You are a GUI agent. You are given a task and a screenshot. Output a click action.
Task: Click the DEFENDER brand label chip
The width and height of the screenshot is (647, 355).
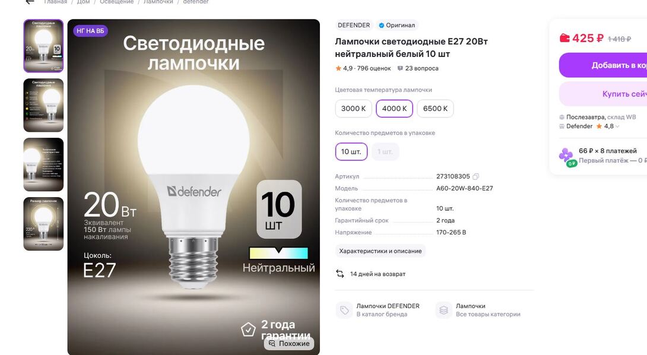354,25
